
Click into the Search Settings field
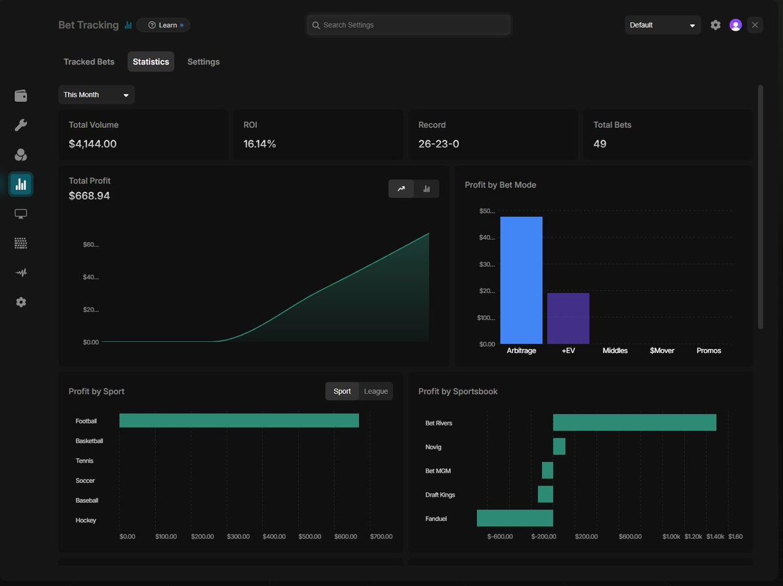pyautogui.click(x=409, y=25)
